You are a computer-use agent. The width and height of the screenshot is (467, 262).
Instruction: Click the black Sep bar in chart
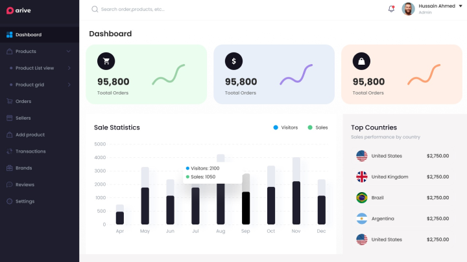(x=246, y=207)
